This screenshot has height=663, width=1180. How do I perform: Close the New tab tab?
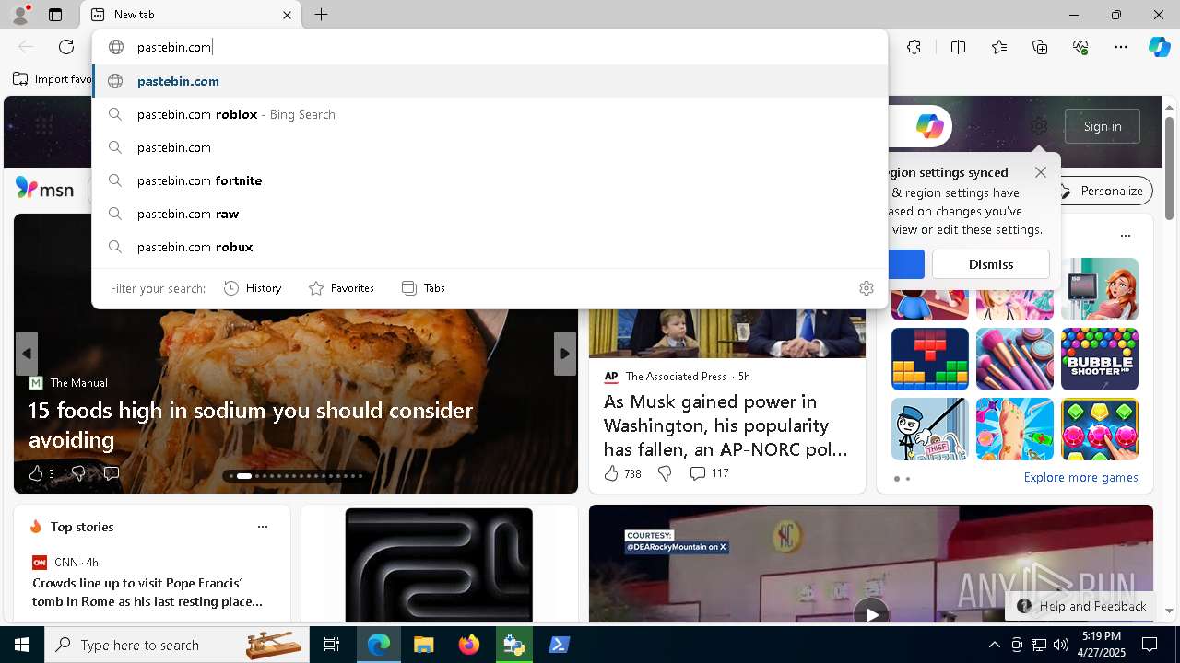point(287,15)
